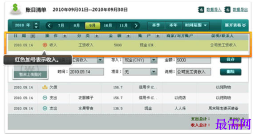Click the 商家/对方账户 column header

pyautogui.click(x=179, y=36)
